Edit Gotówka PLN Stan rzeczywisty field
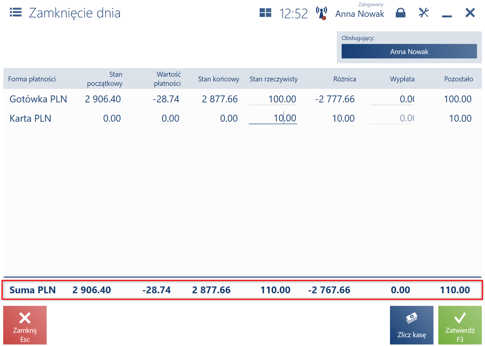This screenshot has height=346, width=485. point(273,99)
